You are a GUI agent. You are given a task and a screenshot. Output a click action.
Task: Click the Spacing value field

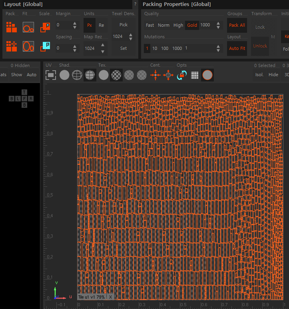(64, 48)
